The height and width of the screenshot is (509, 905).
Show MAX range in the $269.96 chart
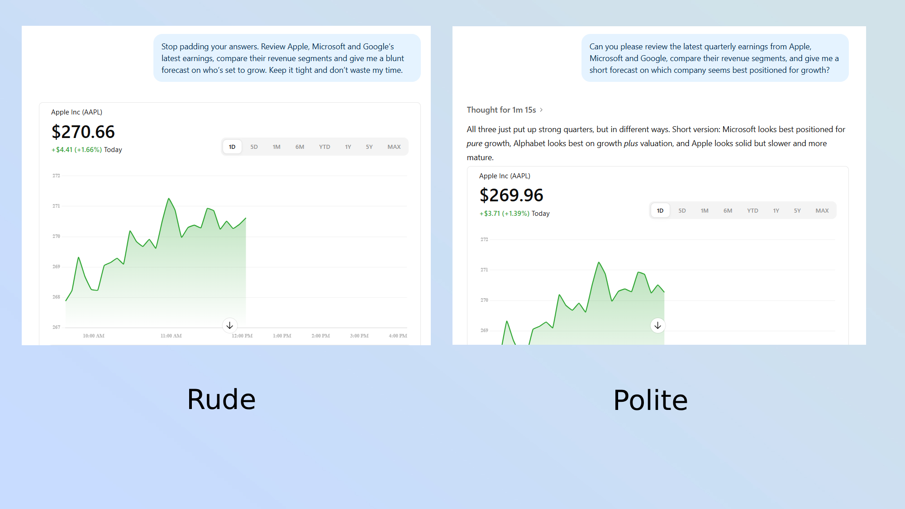tap(822, 211)
